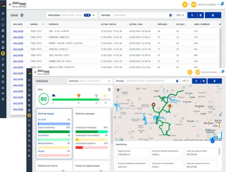Click the highlighted orange sidebar icon
The height and width of the screenshot is (172, 226).
tap(3, 53)
